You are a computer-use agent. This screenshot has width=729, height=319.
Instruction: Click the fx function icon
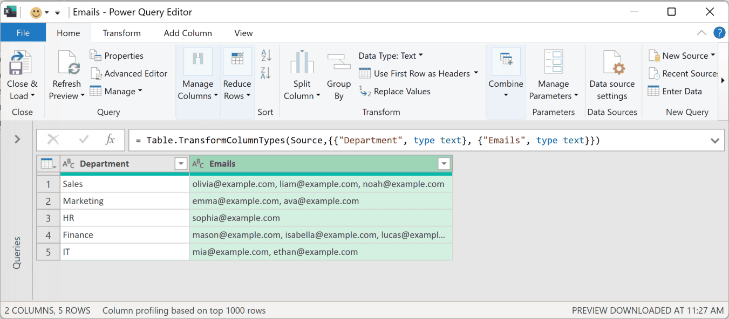(x=110, y=140)
